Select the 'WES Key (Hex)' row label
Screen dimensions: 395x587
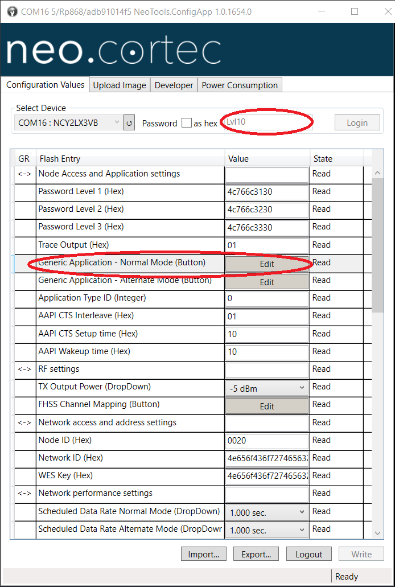(65, 475)
